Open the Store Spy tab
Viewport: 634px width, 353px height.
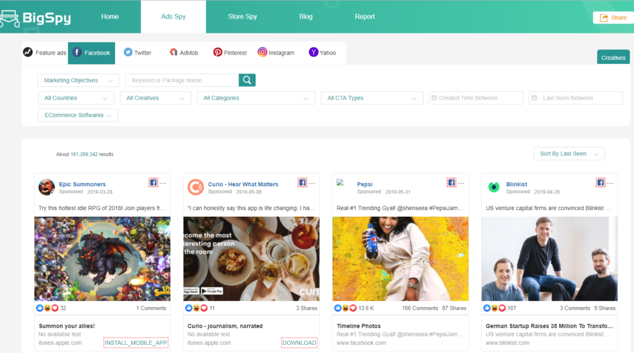coord(242,17)
